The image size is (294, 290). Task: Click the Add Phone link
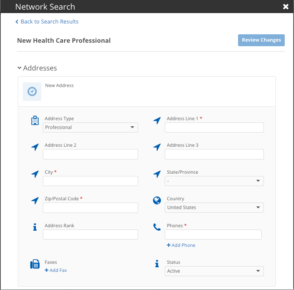pos(181,245)
